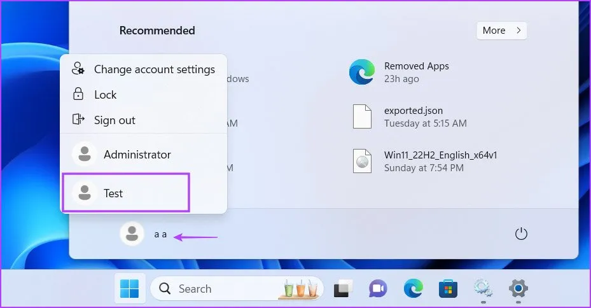Image resolution: width=591 pixels, height=308 pixels.
Task: Click the Windows Start button
Action: coord(130,289)
